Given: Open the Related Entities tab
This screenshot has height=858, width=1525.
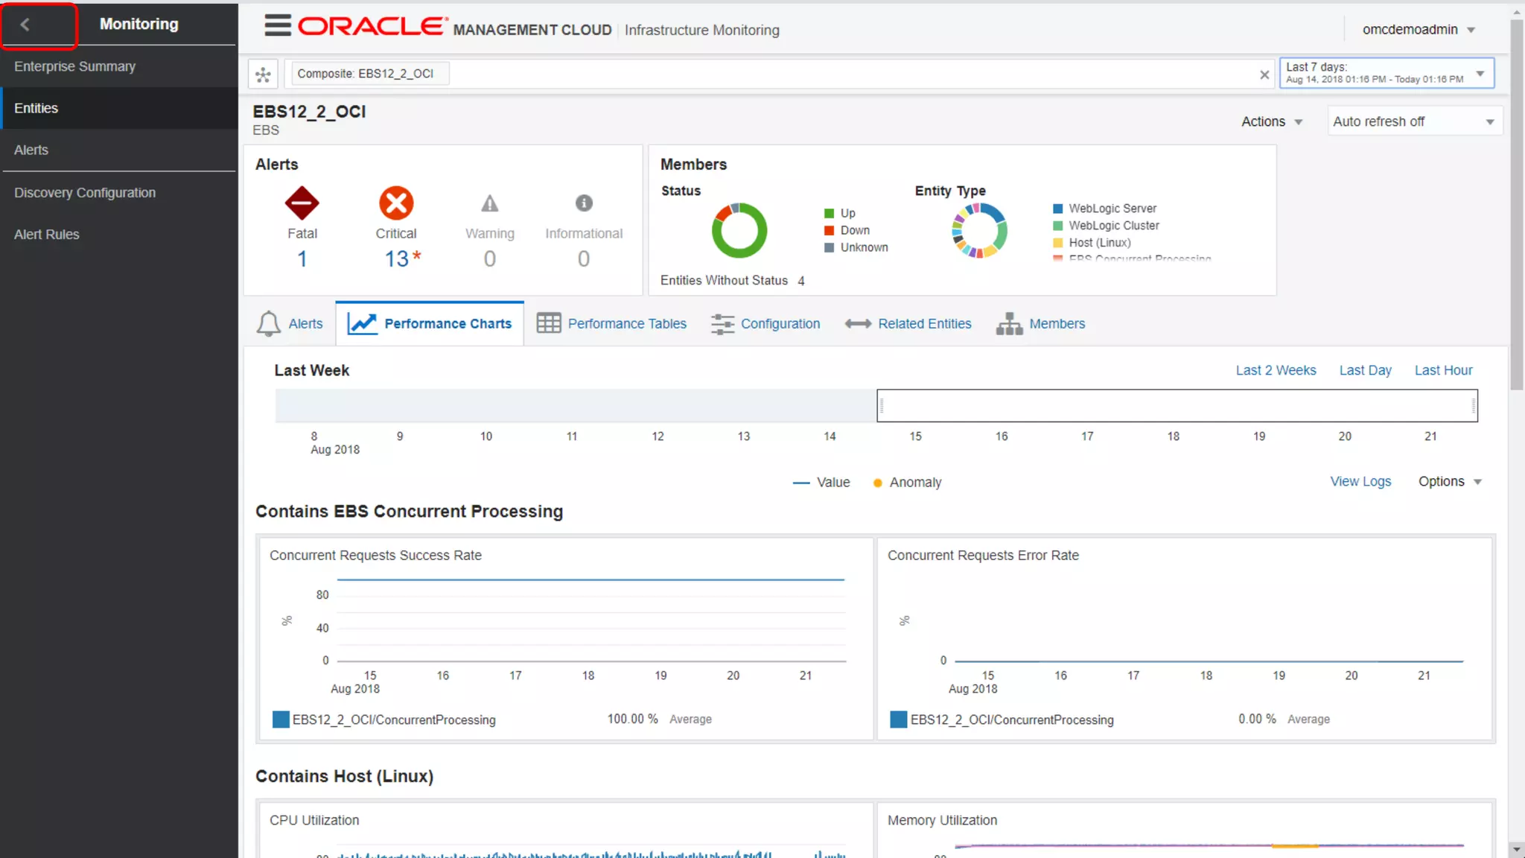Looking at the screenshot, I should coord(908,323).
